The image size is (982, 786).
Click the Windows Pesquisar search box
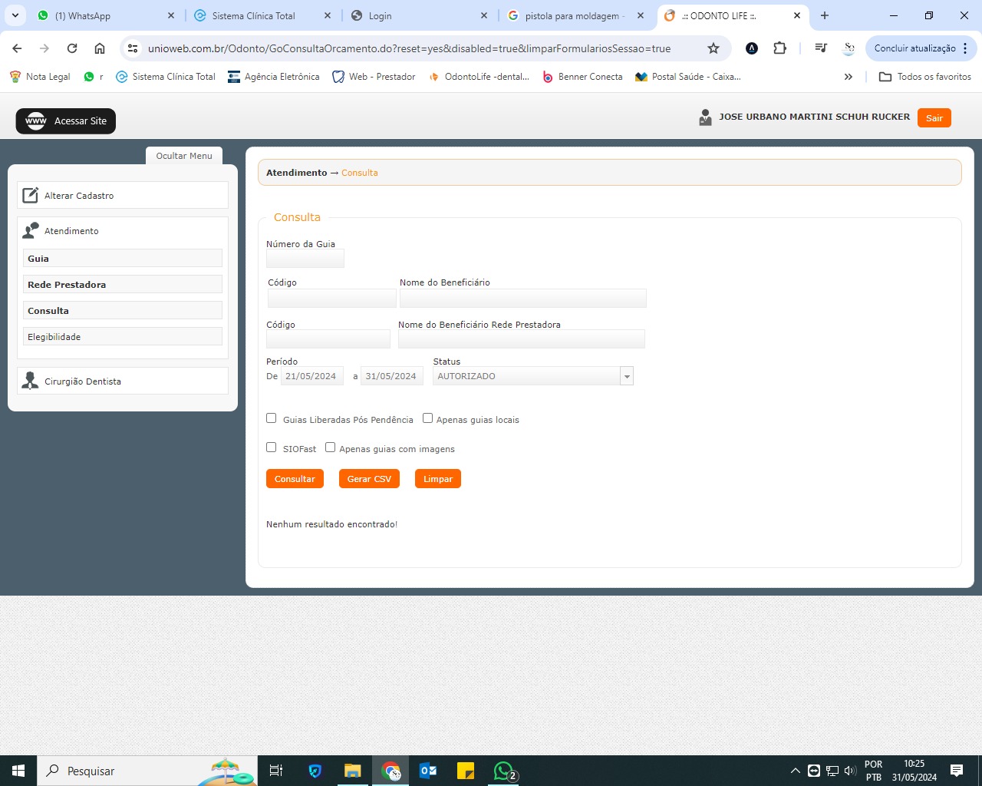[x=146, y=771]
